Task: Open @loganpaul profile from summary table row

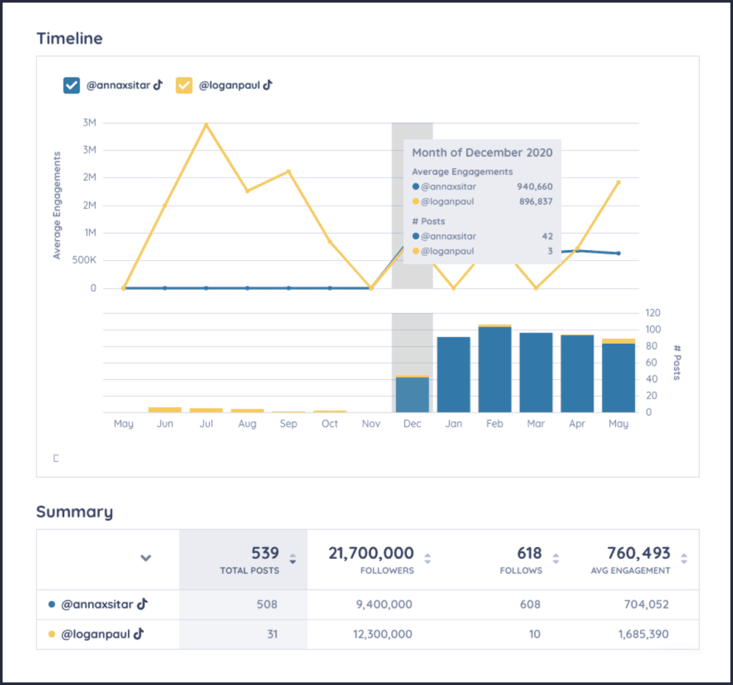Action: coord(95,634)
